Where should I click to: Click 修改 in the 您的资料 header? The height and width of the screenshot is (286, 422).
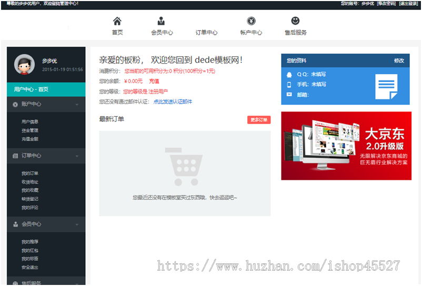click(399, 61)
